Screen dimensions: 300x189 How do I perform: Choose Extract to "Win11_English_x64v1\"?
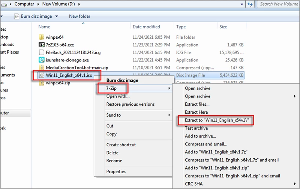[x=217, y=120]
